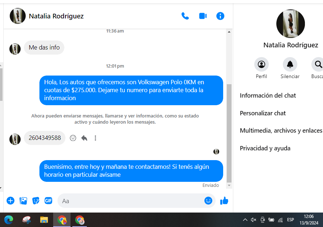
Task: Open the clock showing 12:06 13/9/2024
Action: (x=309, y=220)
